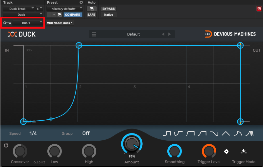Image resolution: width=263 pixels, height=167 pixels.
Task: Click the orange Trigger Level knob
Action: 209,151
